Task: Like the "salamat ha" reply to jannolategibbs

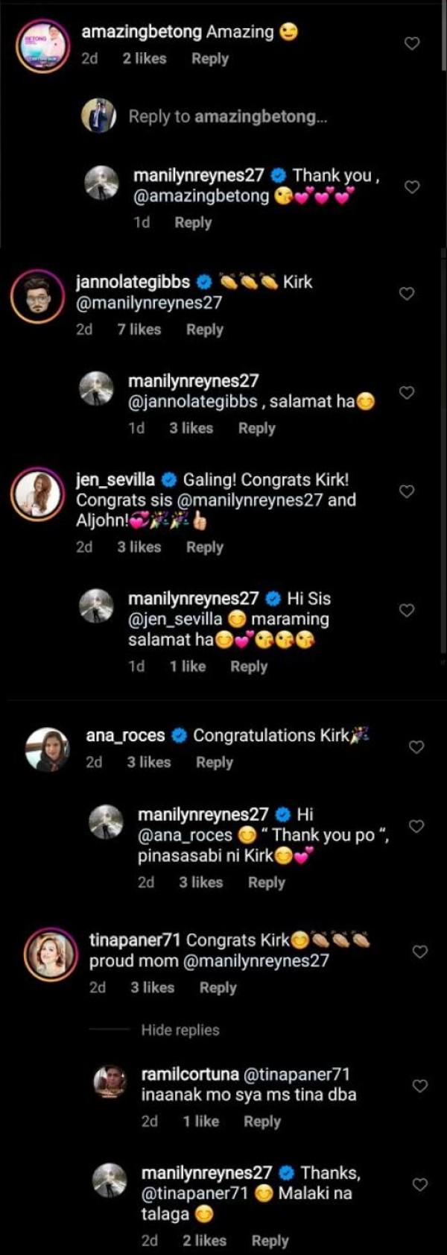Action: click(x=407, y=392)
